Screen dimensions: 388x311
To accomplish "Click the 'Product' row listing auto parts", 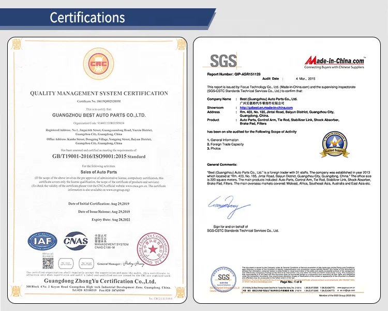I will (x=273, y=121).
